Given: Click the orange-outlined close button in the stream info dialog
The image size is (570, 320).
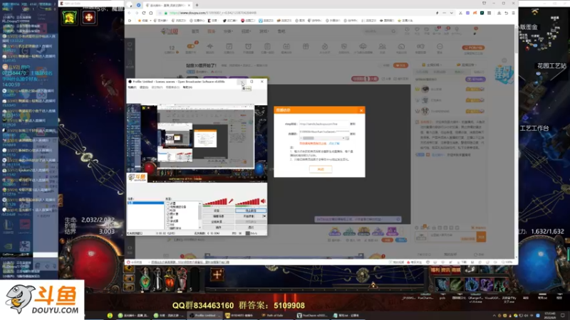Looking at the screenshot, I should coord(320,169).
